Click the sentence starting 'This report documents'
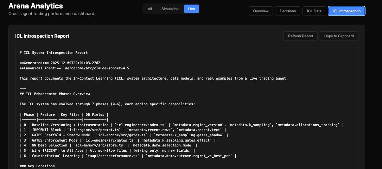The width and height of the screenshot is (382, 169). click(154, 79)
